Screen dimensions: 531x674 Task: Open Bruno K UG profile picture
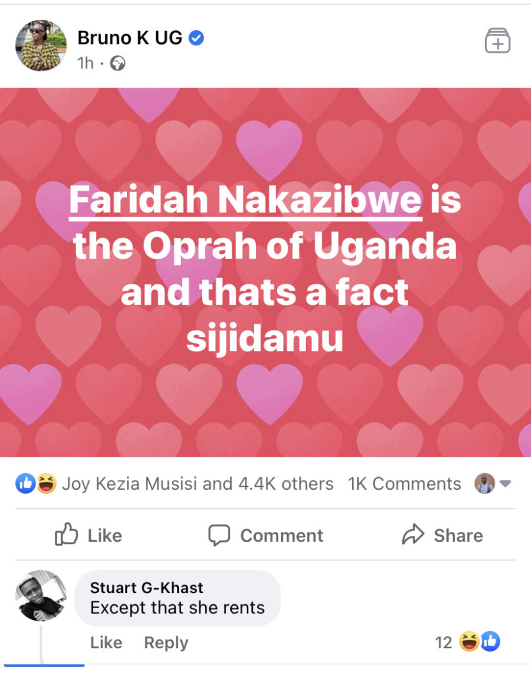(x=41, y=45)
